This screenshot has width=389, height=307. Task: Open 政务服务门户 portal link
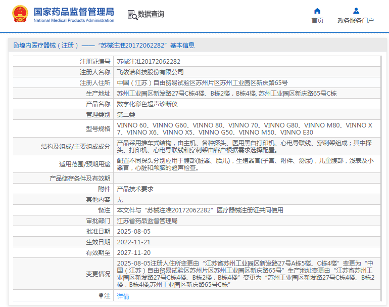coord(356,21)
